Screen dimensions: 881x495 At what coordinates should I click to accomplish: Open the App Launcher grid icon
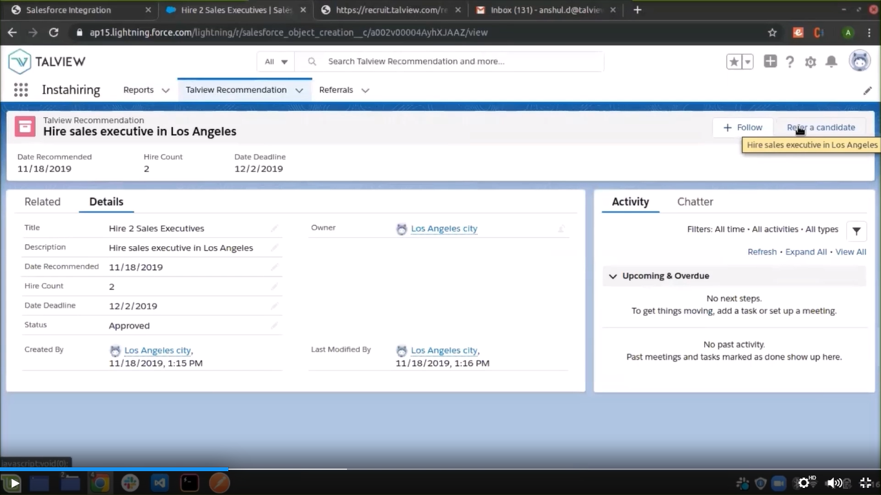21,90
